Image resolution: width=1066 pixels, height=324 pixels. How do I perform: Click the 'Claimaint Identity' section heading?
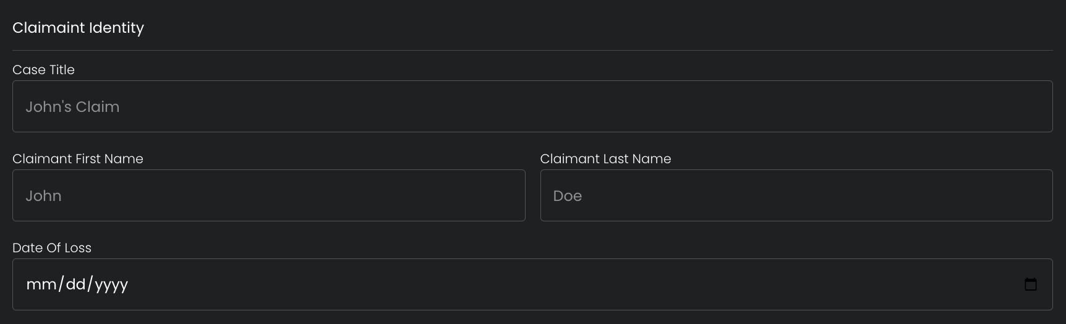click(78, 28)
